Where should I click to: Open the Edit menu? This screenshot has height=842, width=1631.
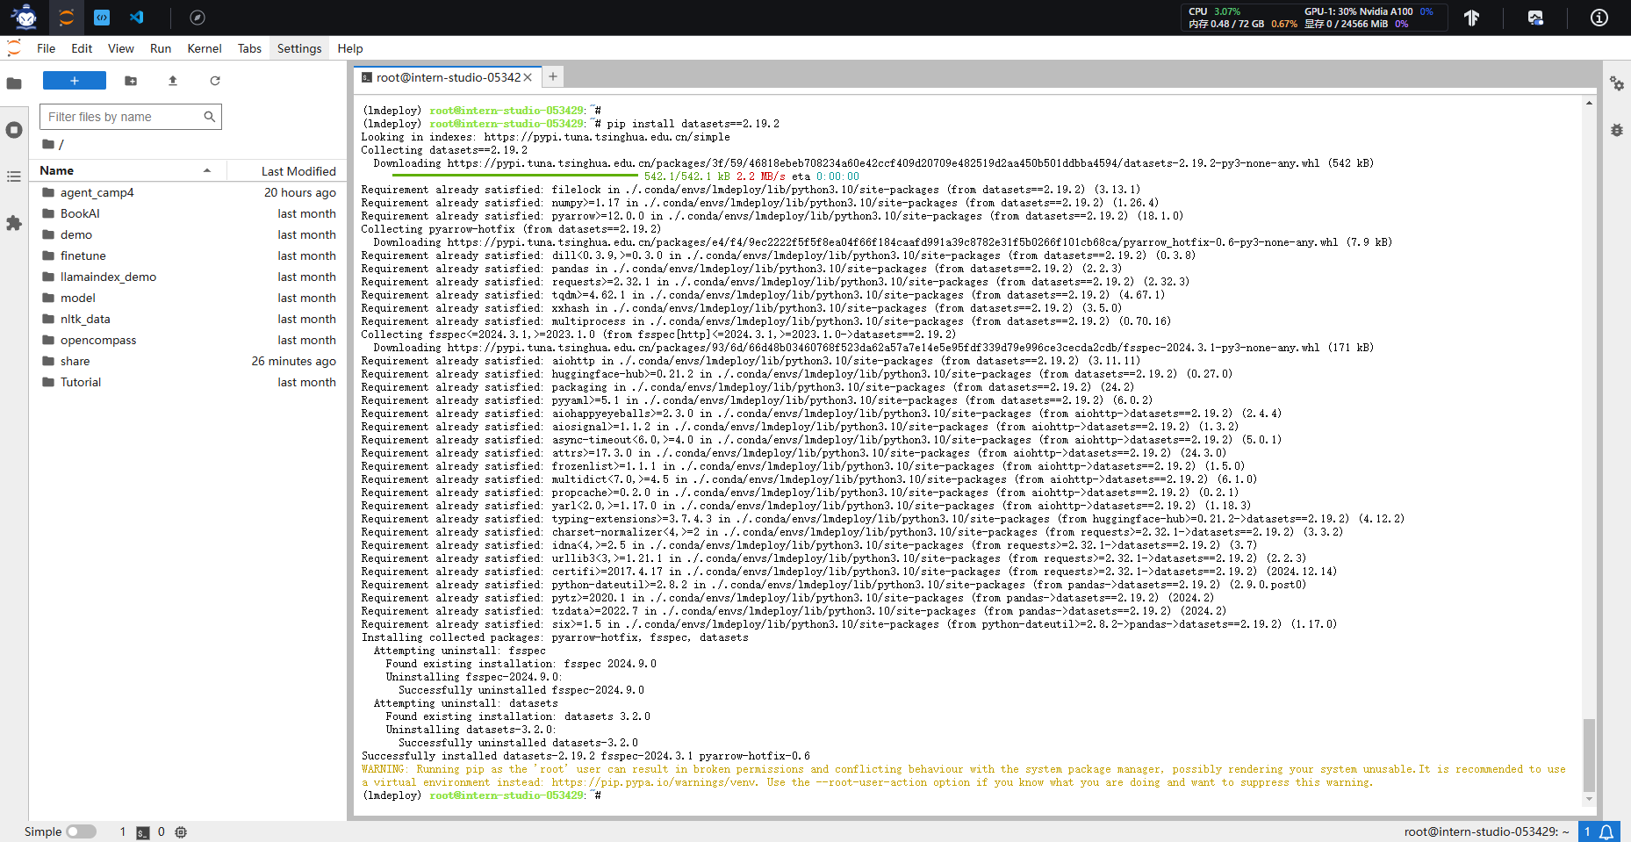click(82, 48)
